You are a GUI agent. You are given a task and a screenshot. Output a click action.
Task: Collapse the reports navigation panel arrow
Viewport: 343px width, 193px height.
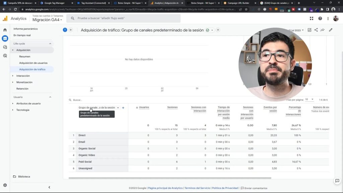point(49,187)
